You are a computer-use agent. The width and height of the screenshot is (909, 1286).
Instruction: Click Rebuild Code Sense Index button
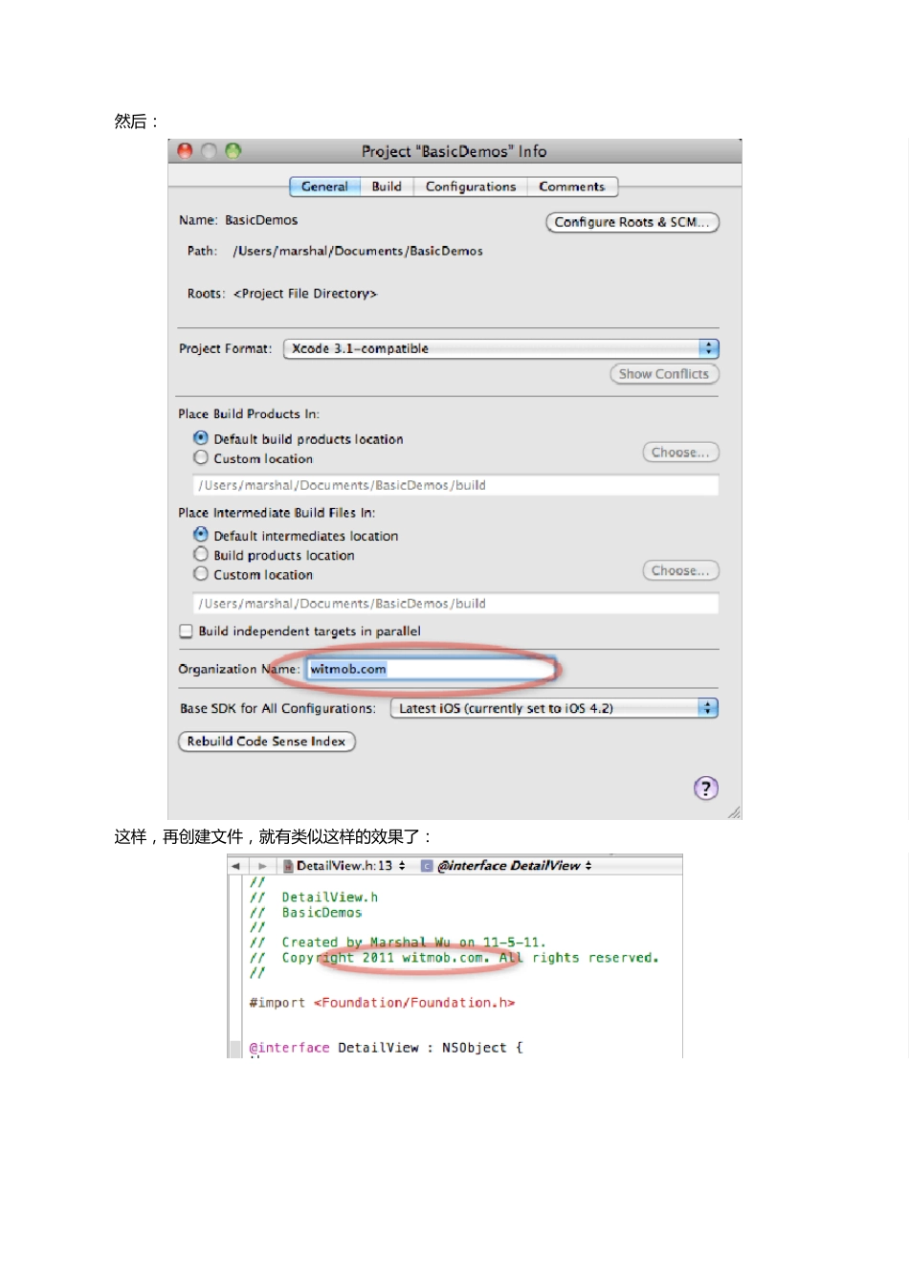pos(266,742)
